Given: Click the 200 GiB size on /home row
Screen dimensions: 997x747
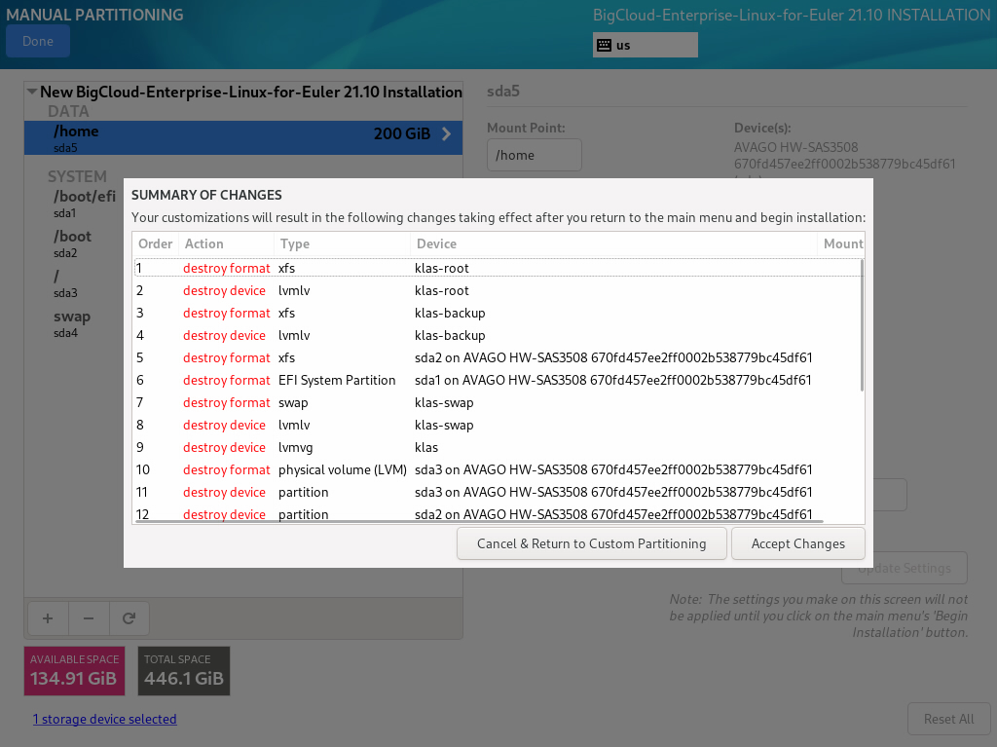Looking at the screenshot, I should pyautogui.click(x=402, y=133).
